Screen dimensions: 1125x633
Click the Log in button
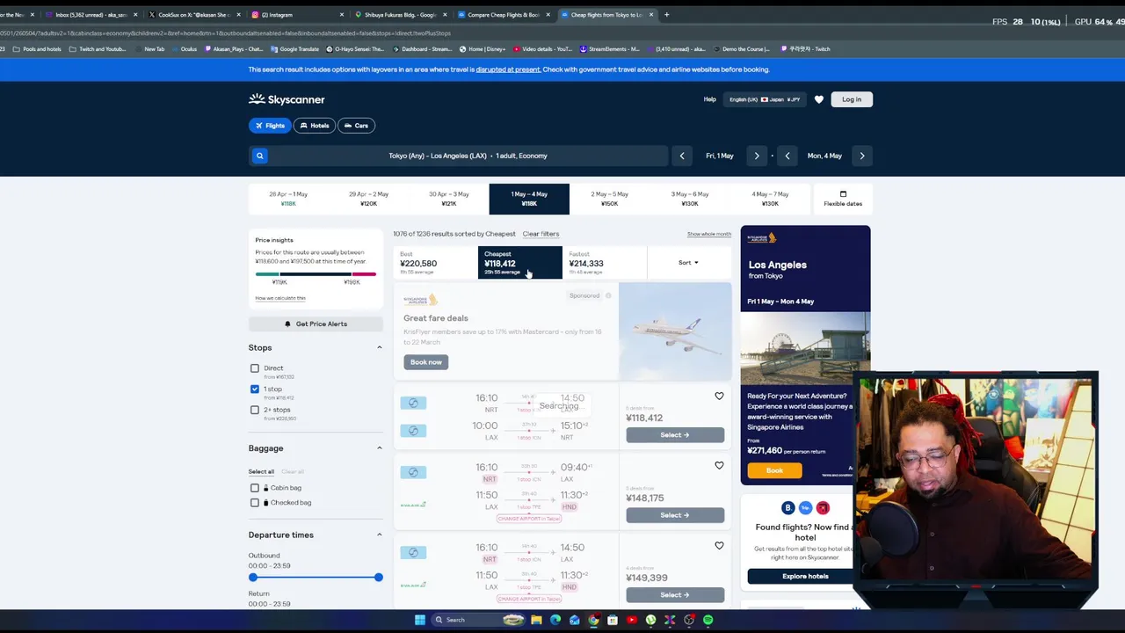[852, 99]
